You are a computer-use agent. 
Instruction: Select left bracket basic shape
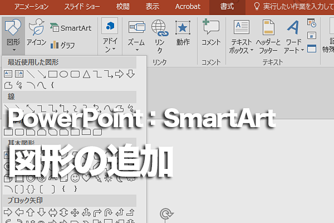(42, 189)
